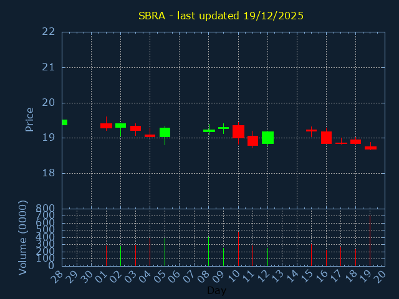
Task: Click the Day x-axis label
Action: [x=216, y=290]
